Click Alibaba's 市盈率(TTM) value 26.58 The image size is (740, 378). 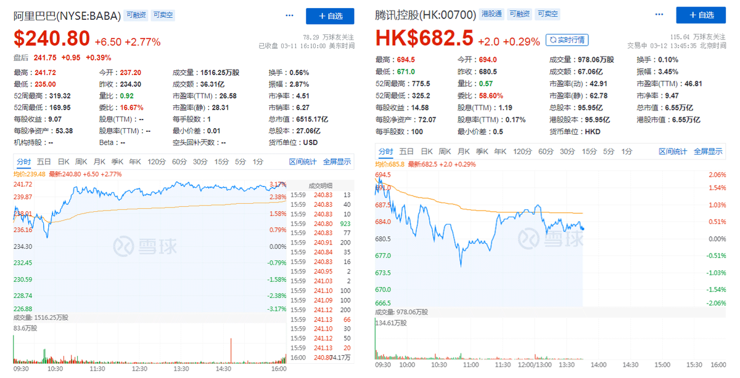228,96
